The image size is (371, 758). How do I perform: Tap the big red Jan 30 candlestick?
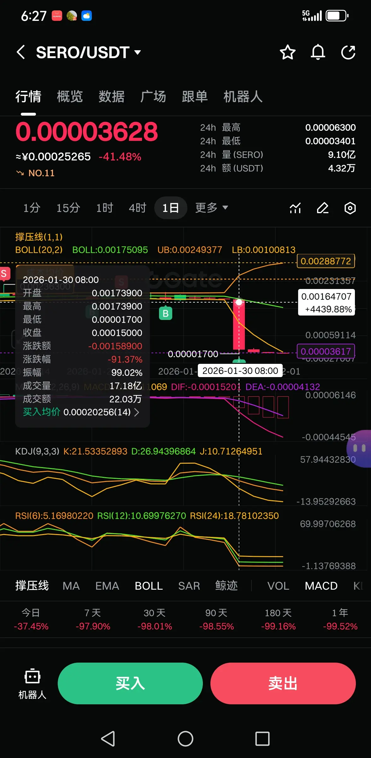239,325
